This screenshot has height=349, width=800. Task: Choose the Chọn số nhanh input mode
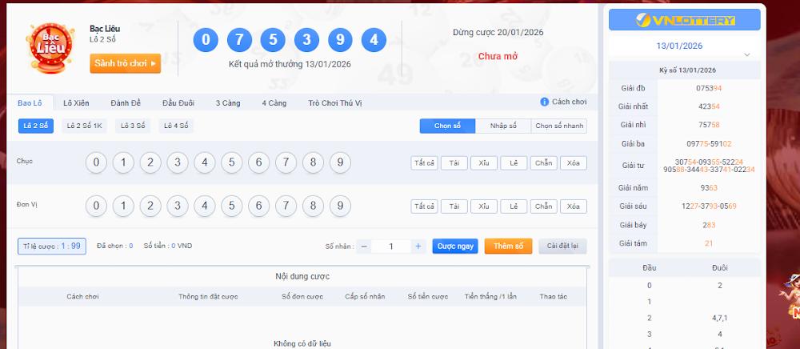click(558, 126)
